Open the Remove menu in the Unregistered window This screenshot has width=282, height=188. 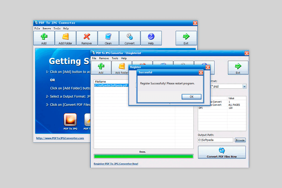(x=104, y=58)
